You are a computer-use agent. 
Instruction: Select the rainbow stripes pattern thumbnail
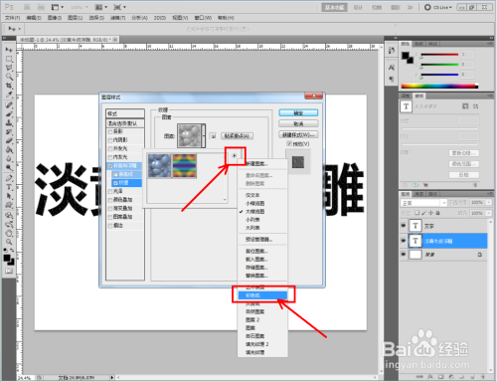(x=185, y=165)
